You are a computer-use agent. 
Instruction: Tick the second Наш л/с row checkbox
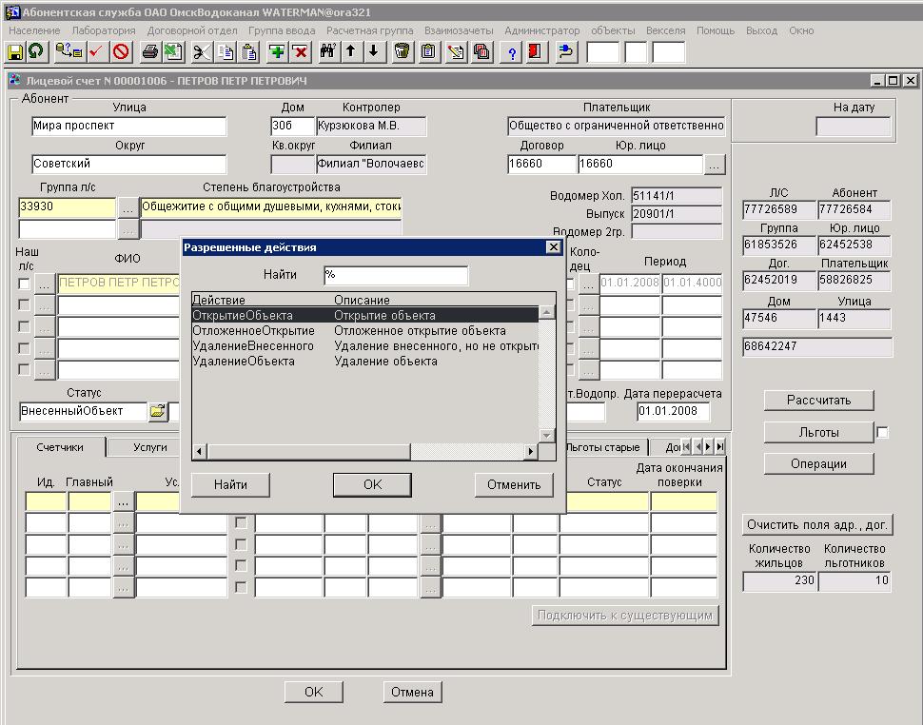coord(25,305)
